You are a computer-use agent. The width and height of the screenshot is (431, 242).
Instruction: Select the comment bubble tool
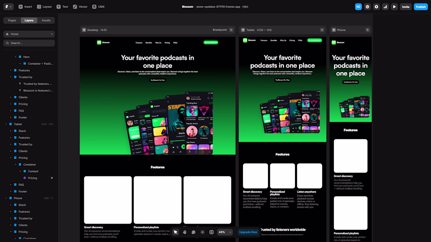point(194,232)
